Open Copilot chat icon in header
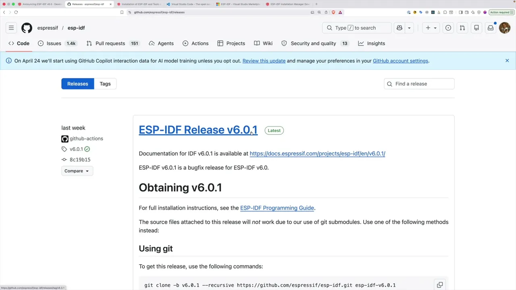This screenshot has width=516, height=290. point(399,28)
